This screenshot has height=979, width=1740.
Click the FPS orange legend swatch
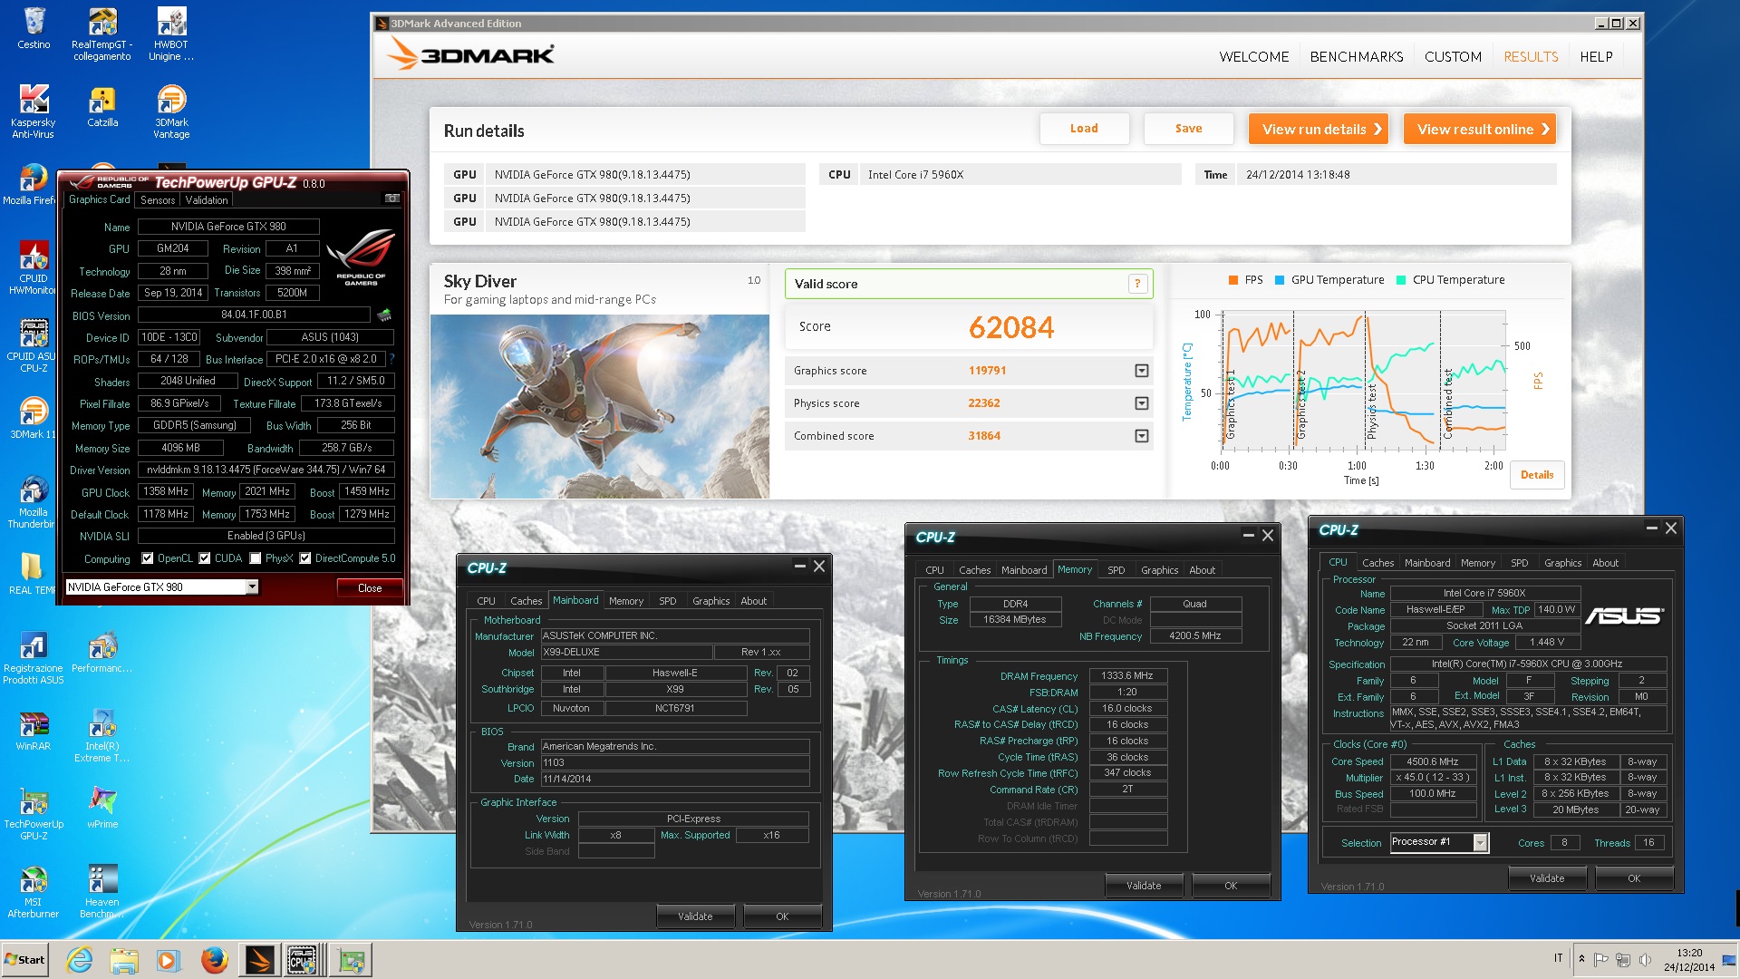coord(1232,280)
